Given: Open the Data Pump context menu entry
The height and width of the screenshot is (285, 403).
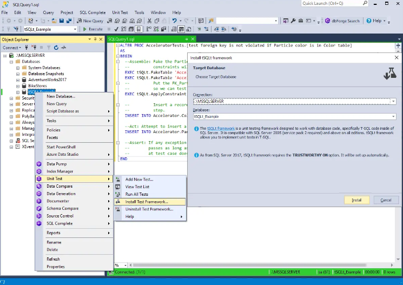Looking at the screenshot, I should 74,164.
